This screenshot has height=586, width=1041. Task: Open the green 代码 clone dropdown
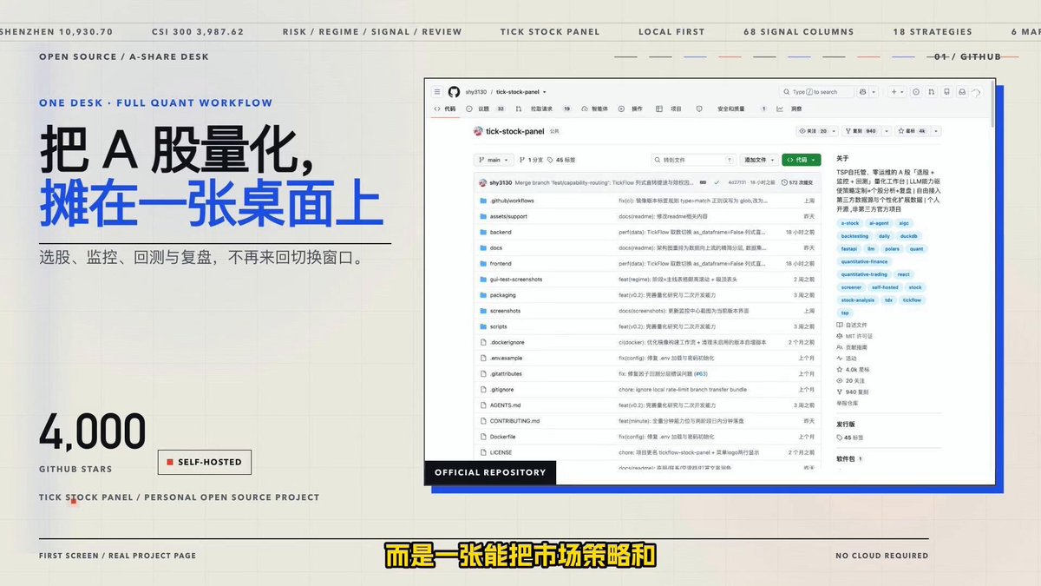point(801,160)
